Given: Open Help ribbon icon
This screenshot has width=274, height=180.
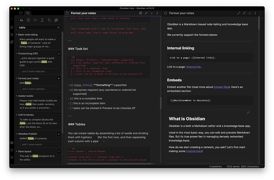Looking at the screenshot, I should [12, 150].
